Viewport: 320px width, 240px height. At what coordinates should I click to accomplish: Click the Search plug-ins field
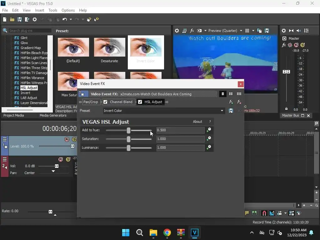click(30, 31)
